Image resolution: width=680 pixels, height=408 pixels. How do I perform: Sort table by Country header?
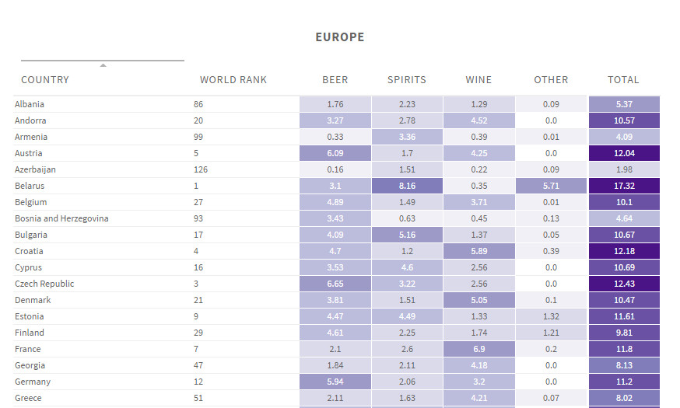click(x=45, y=80)
